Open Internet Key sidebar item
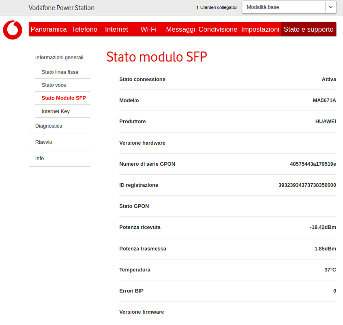Image resolution: width=343 pixels, height=325 pixels. tap(56, 111)
